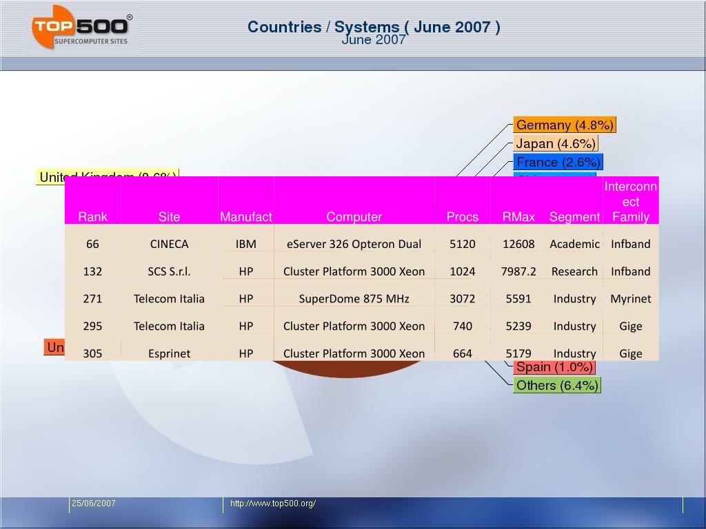Select the Japan (4.6%) legend label
This screenshot has height=529, width=706.
pos(556,143)
